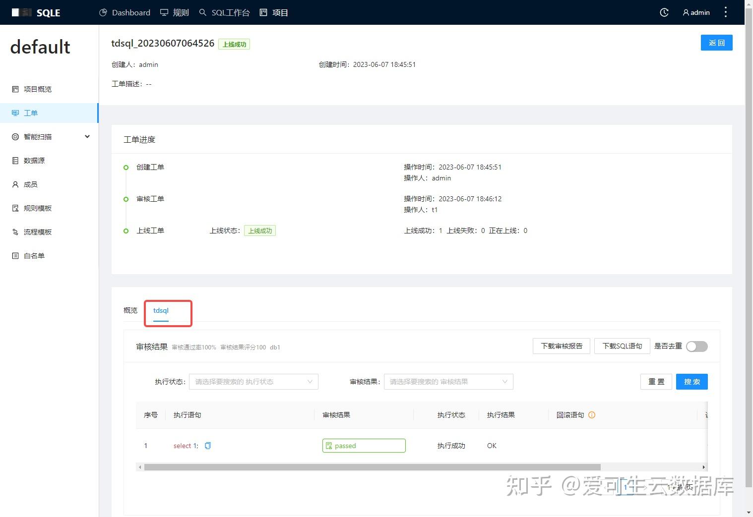Copy the 'select 1;' SQL statement

pos(207,445)
